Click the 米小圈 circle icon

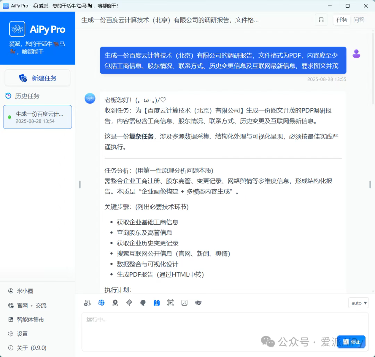(11, 291)
